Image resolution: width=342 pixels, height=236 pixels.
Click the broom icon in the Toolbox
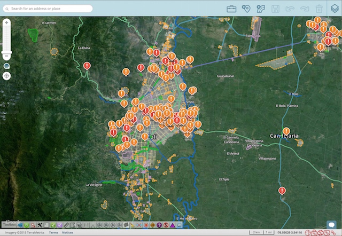[133, 225]
